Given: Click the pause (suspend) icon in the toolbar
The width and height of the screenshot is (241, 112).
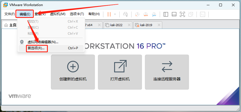Looking at the screenshot, I should pyautogui.click(x=109, y=14).
